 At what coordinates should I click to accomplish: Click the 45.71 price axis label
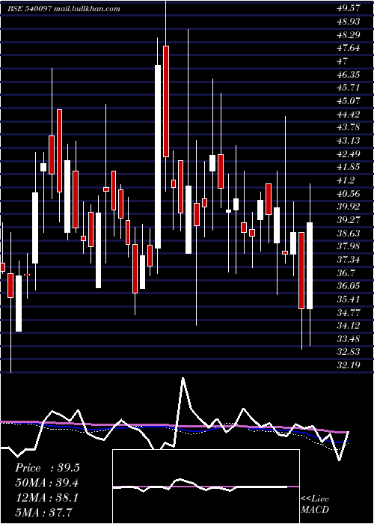coord(348,88)
